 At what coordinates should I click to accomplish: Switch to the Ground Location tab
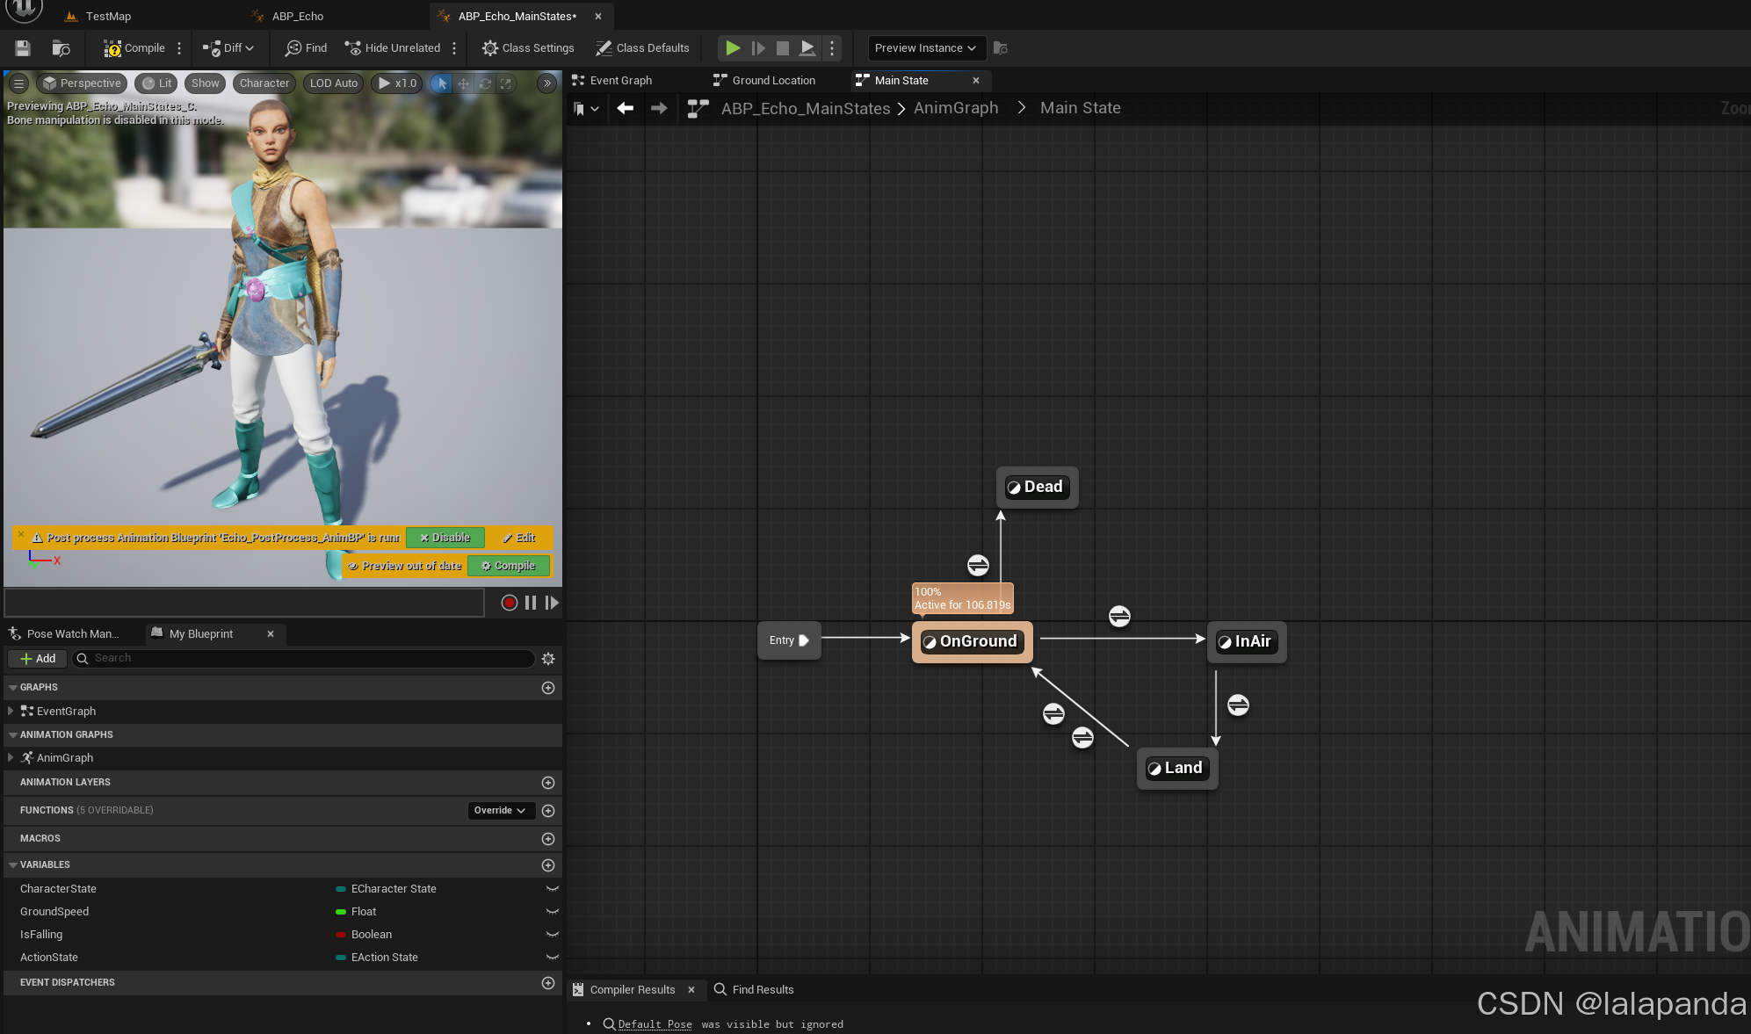(x=773, y=81)
